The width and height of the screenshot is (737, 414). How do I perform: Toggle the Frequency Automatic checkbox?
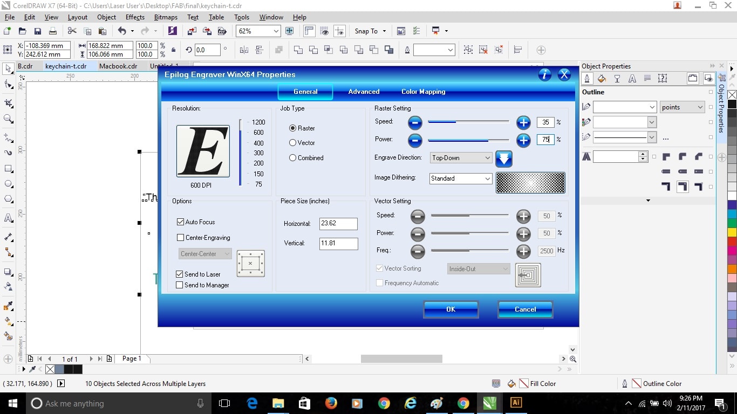[x=380, y=283]
